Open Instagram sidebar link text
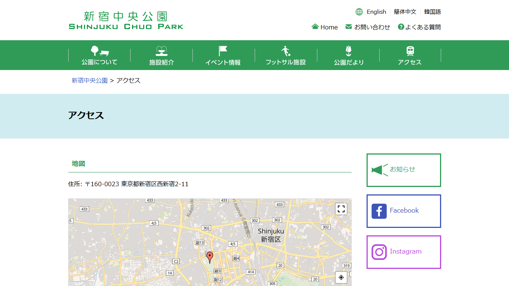509x286 pixels. (406, 251)
